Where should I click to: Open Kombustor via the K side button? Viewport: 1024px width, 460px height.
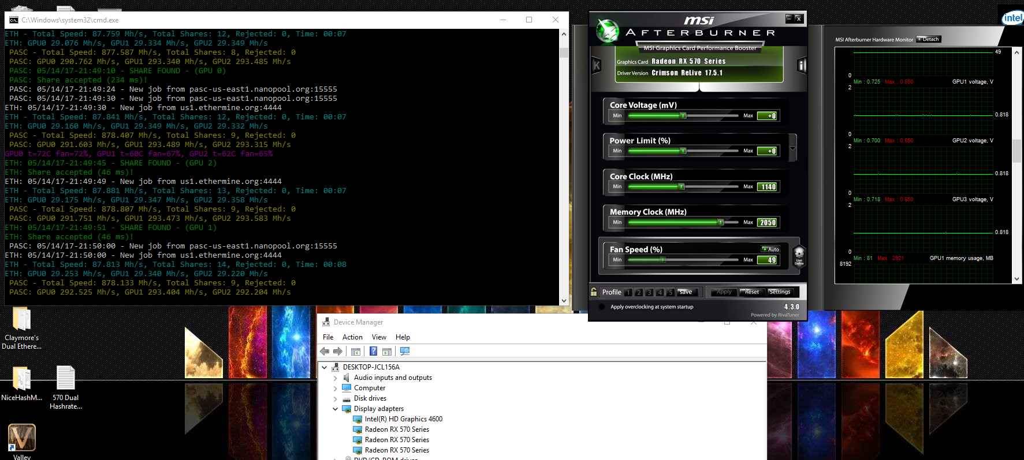pyautogui.click(x=597, y=65)
